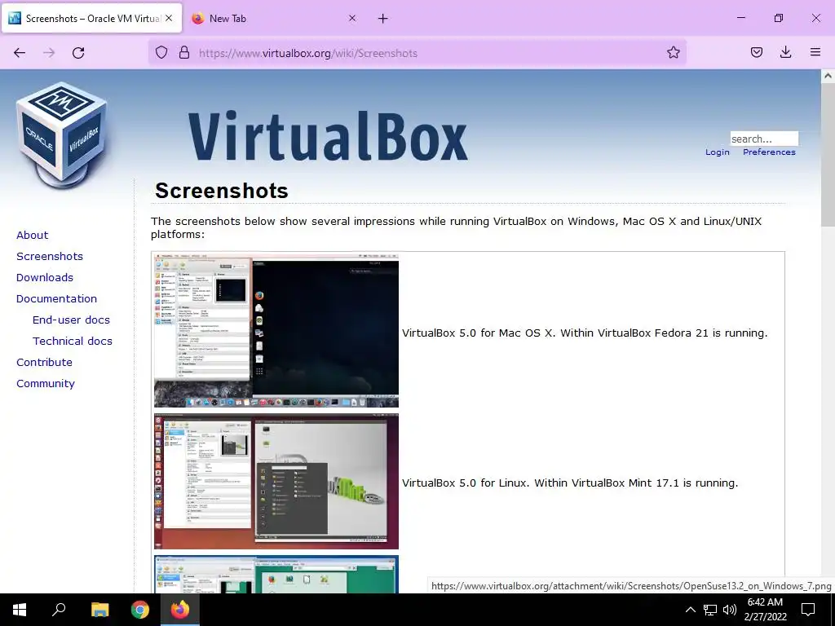Launch Google Chrome from the taskbar

[140, 610]
